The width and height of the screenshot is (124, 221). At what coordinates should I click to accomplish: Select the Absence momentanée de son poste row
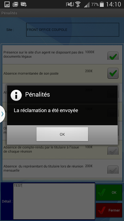click(62, 73)
